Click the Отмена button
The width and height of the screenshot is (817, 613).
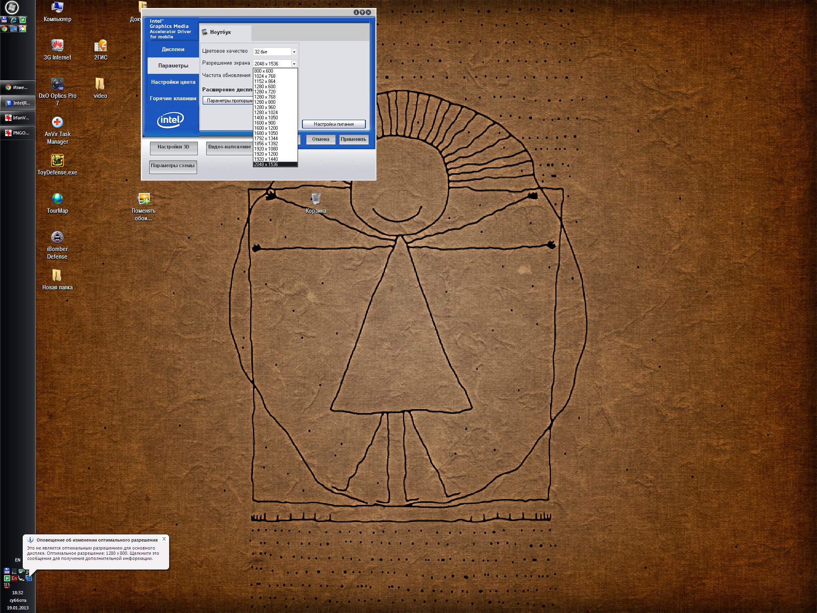tap(321, 139)
